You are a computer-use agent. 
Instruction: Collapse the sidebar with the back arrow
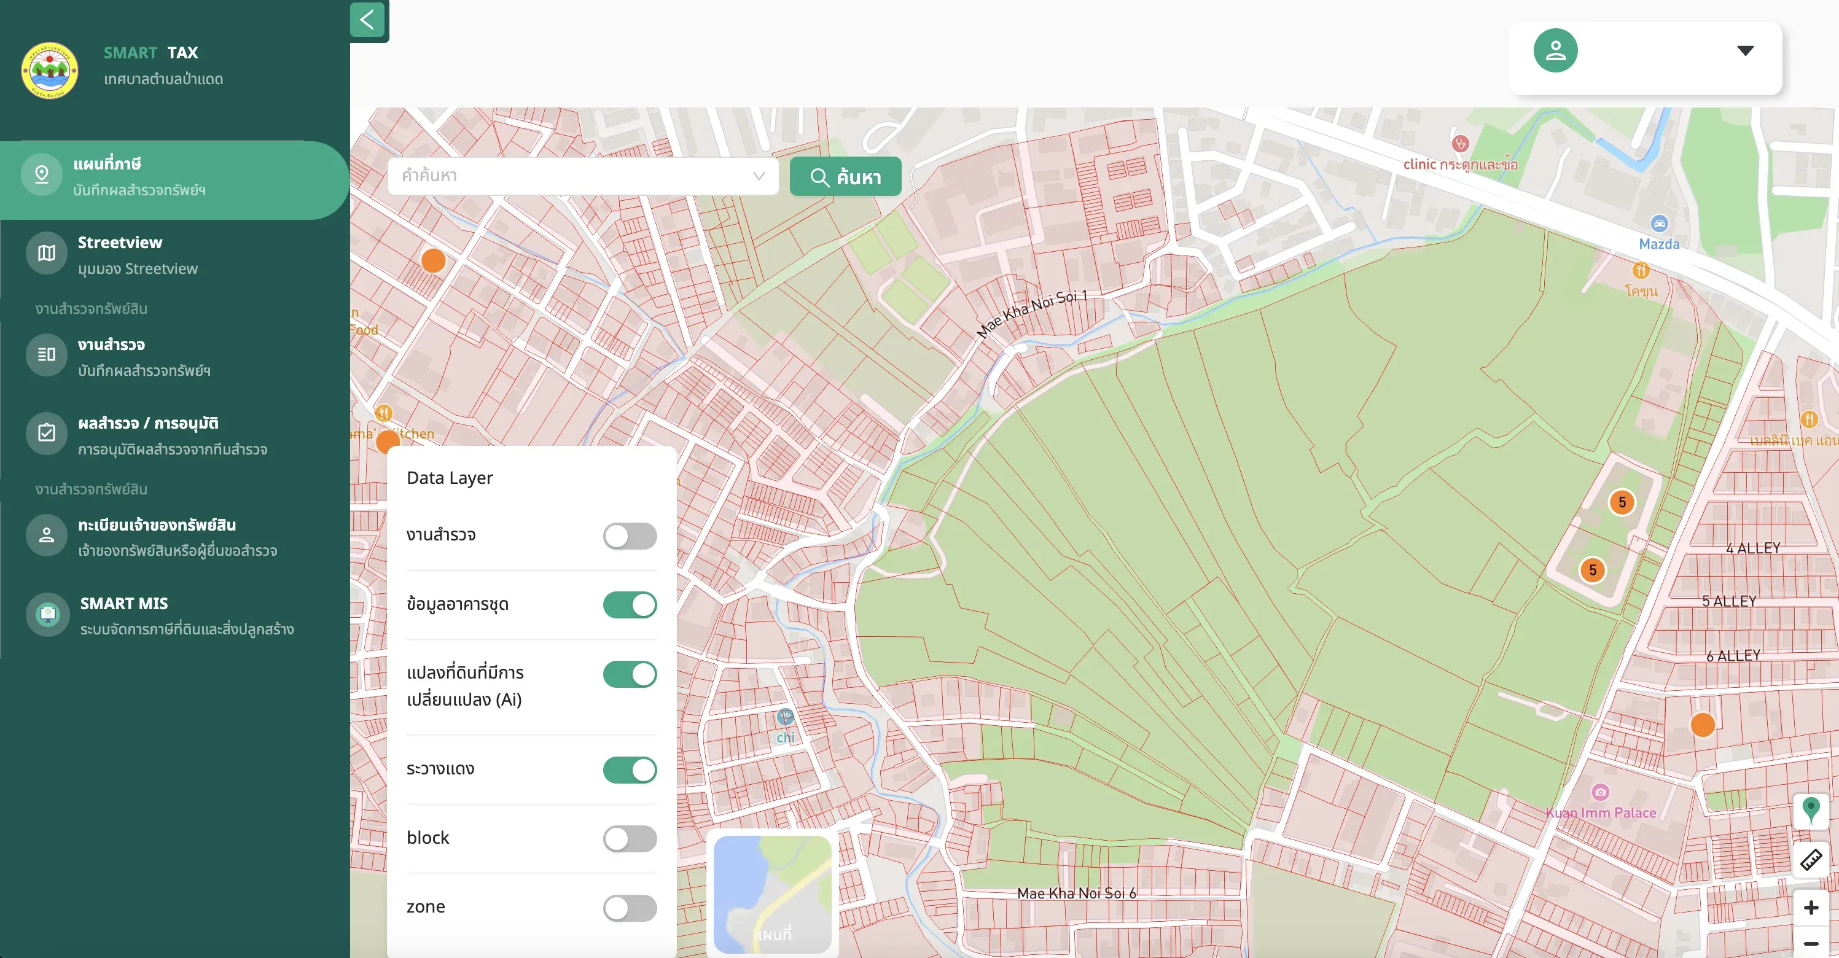click(x=368, y=20)
